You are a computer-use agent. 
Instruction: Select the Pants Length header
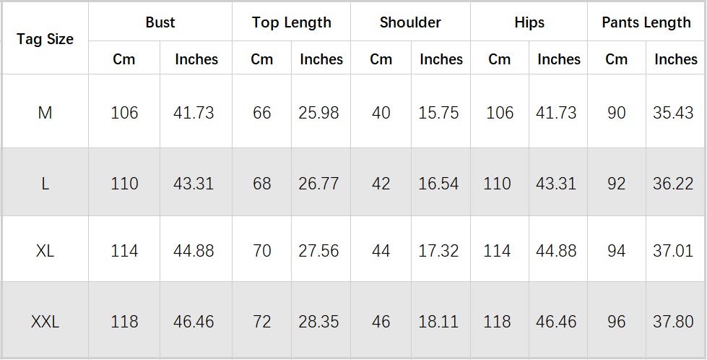tap(646, 22)
